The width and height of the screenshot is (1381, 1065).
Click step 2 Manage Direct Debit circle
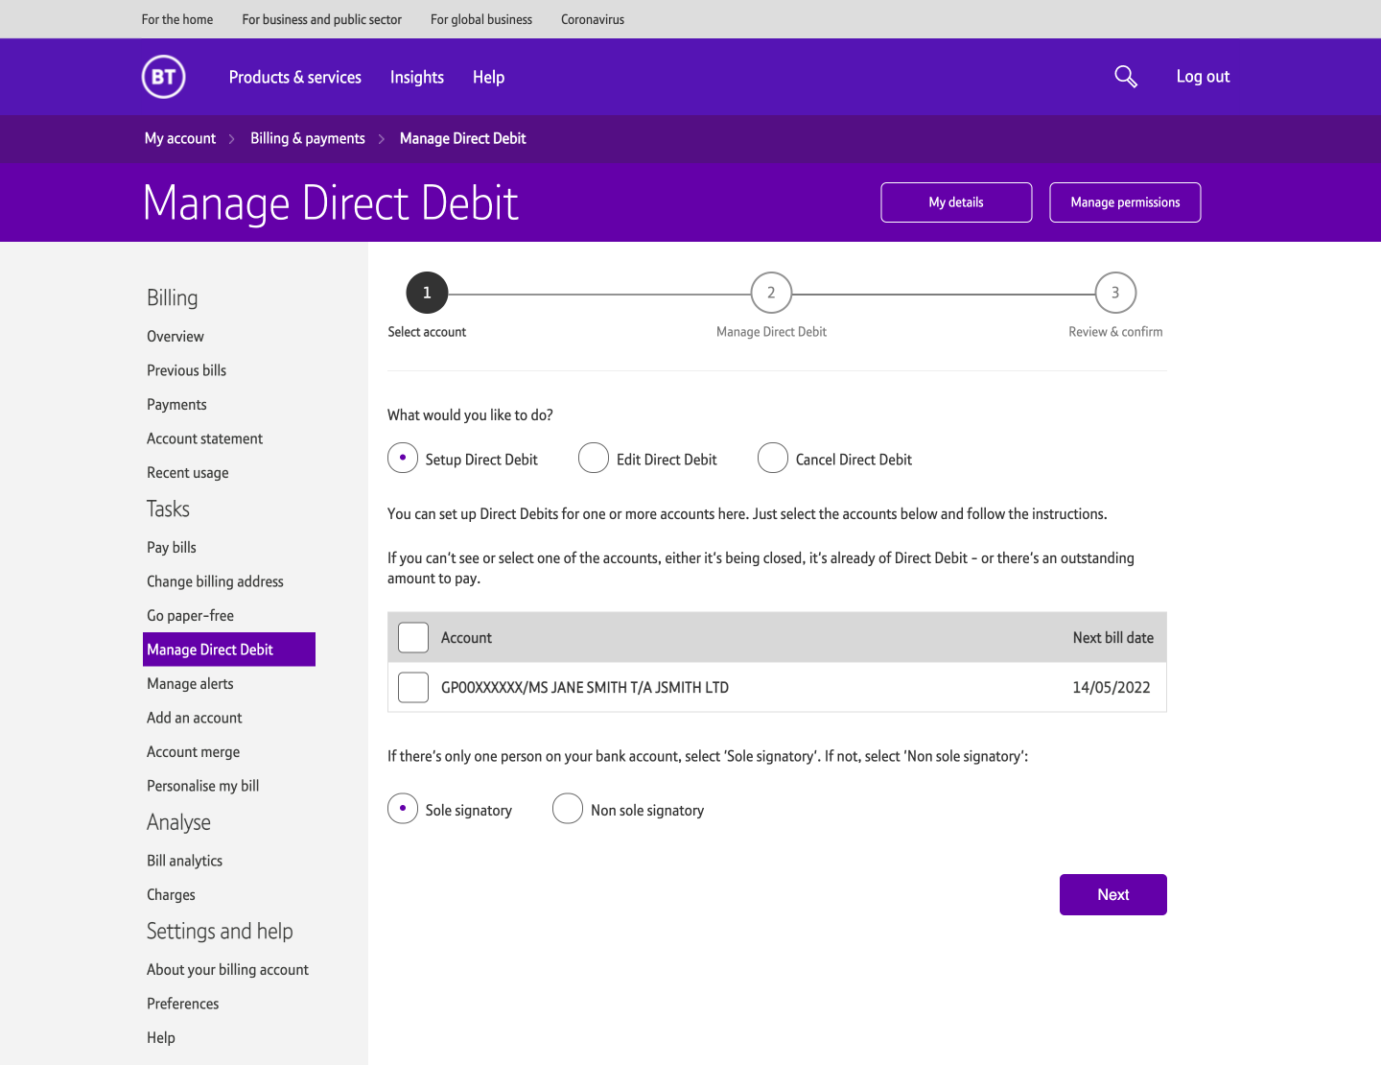coord(771,293)
